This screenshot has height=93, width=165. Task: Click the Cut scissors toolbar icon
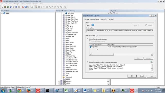tap(23, 7)
